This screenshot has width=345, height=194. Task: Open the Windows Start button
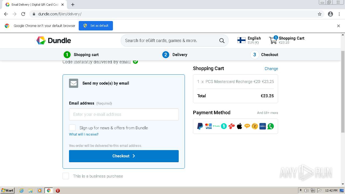[8, 190]
